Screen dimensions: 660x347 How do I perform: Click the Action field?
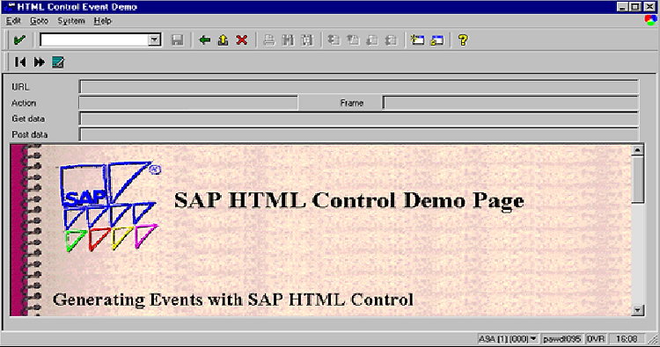[188, 103]
